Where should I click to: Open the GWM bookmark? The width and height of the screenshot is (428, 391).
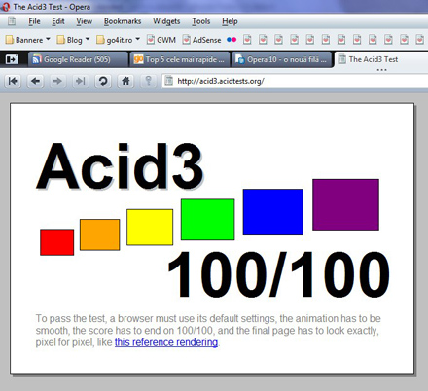click(x=161, y=40)
